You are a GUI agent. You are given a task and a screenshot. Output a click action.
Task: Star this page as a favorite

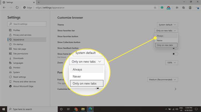point(155,8)
